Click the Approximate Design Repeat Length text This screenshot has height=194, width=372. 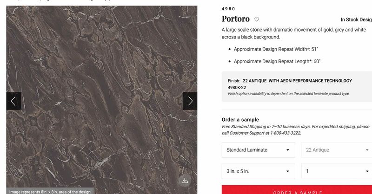point(277,61)
